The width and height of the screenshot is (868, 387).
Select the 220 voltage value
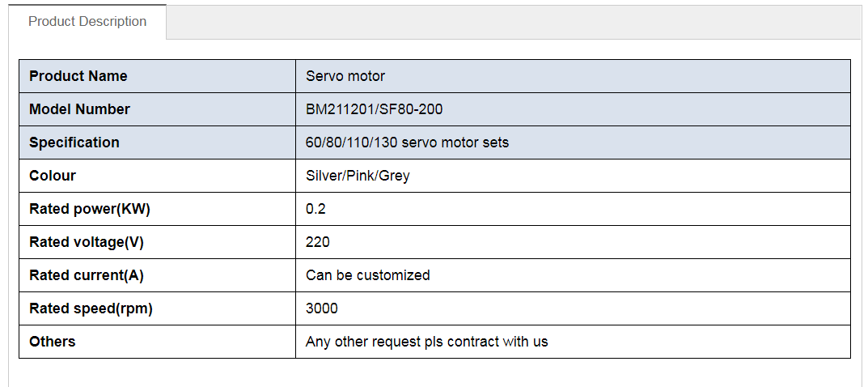coord(318,242)
